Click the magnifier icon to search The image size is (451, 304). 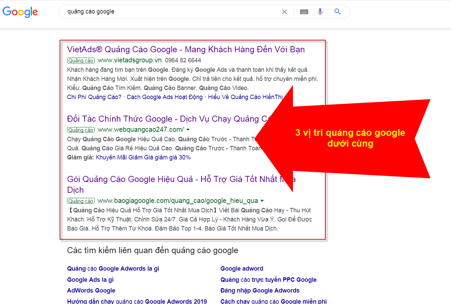coord(337,11)
